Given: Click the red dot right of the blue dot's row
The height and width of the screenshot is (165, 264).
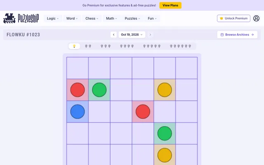Looking at the screenshot, I should 143,112.
